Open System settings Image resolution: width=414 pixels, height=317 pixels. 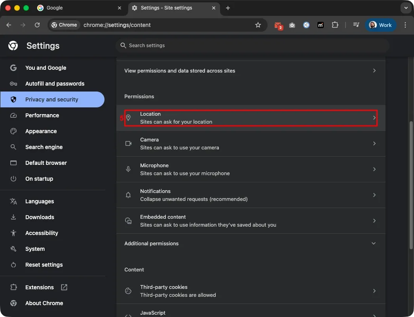coord(52,249)
